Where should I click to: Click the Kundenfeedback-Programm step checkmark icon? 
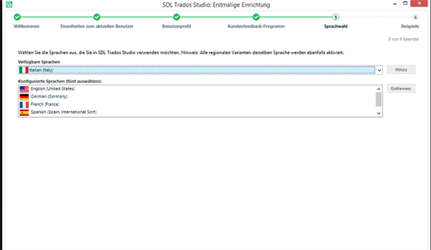[x=256, y=17]
